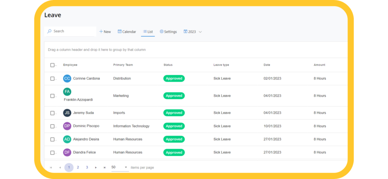388x179 pixels.
Task: Click the Alejandro Desira name
Action: [x=86, y=139]
